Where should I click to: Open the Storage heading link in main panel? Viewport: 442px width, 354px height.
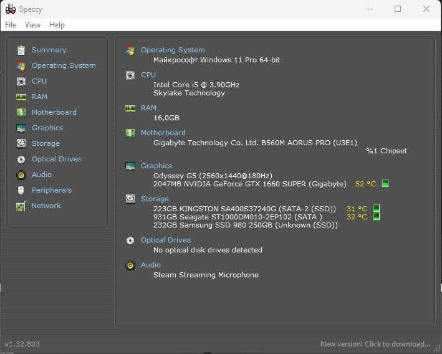pos(155,199)
